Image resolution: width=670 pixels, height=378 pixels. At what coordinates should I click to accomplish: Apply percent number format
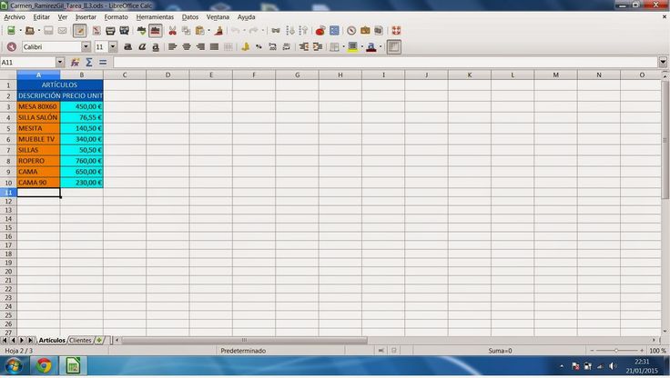pos(259,47)
